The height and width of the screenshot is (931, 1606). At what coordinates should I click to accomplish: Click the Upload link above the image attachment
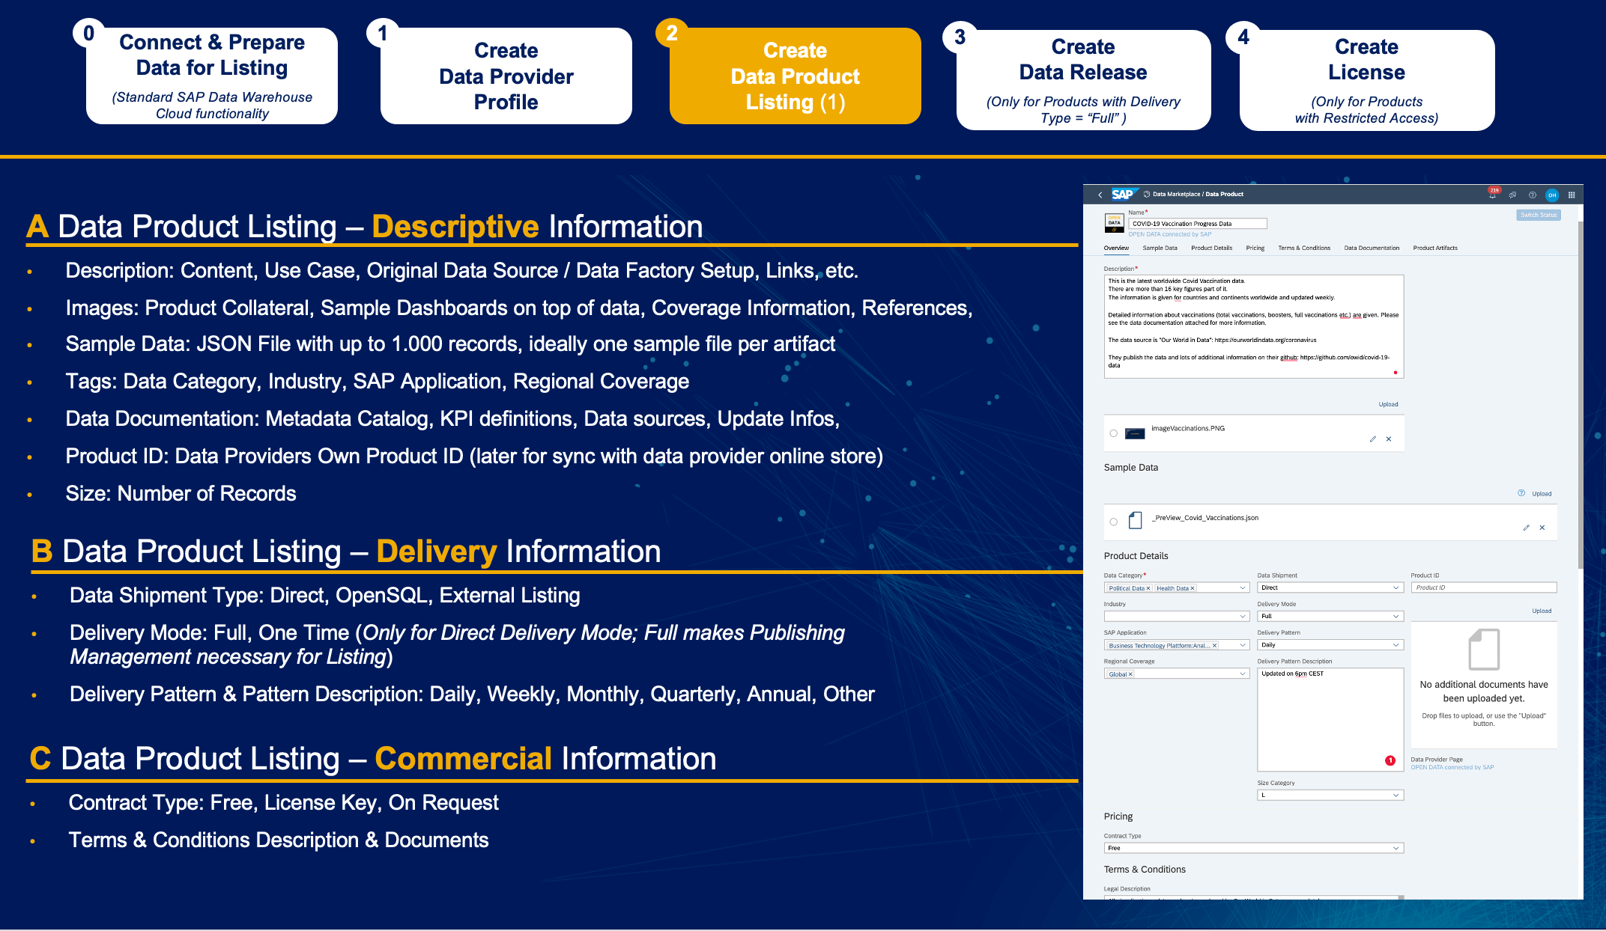click(1388, 404)
